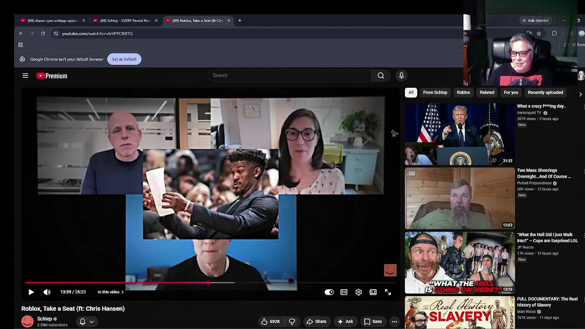This screenshot has height=329, width=585.
Task: Share the video
Action: pos(316,322)
